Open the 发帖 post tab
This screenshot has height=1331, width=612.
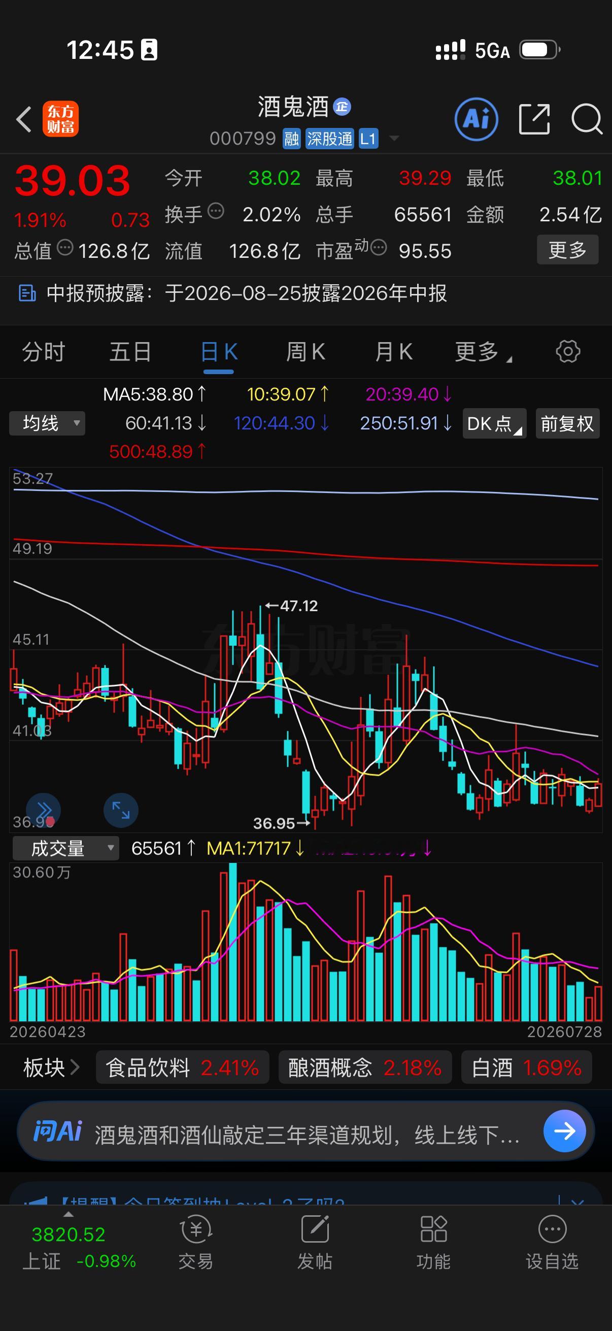click(315, 1243)
